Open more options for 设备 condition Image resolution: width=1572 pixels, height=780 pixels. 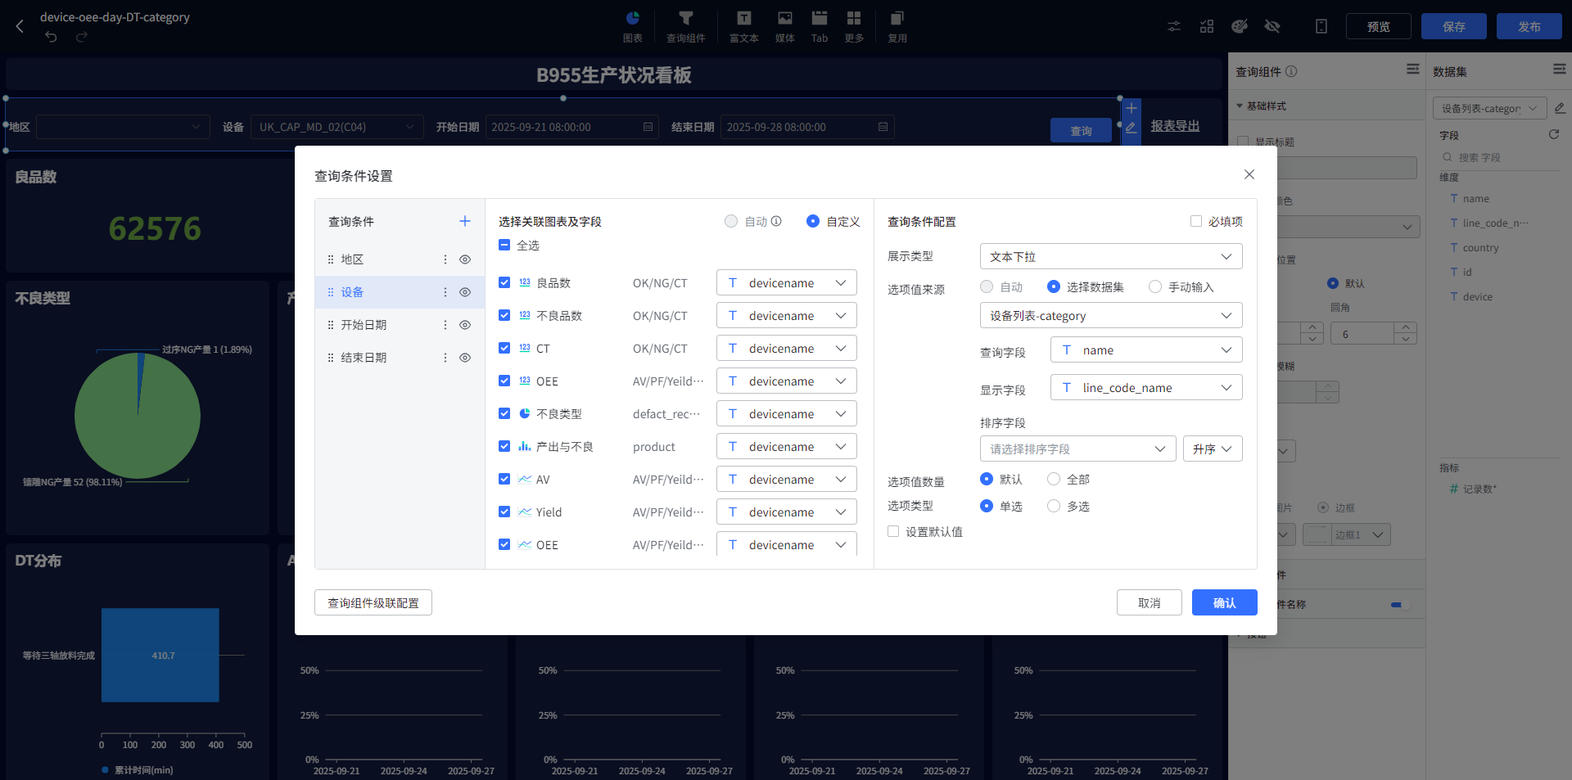[445, 292]
